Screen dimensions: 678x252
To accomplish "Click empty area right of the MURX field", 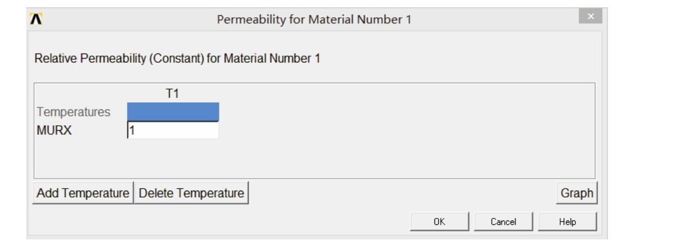I will click(x=393, y=130).
